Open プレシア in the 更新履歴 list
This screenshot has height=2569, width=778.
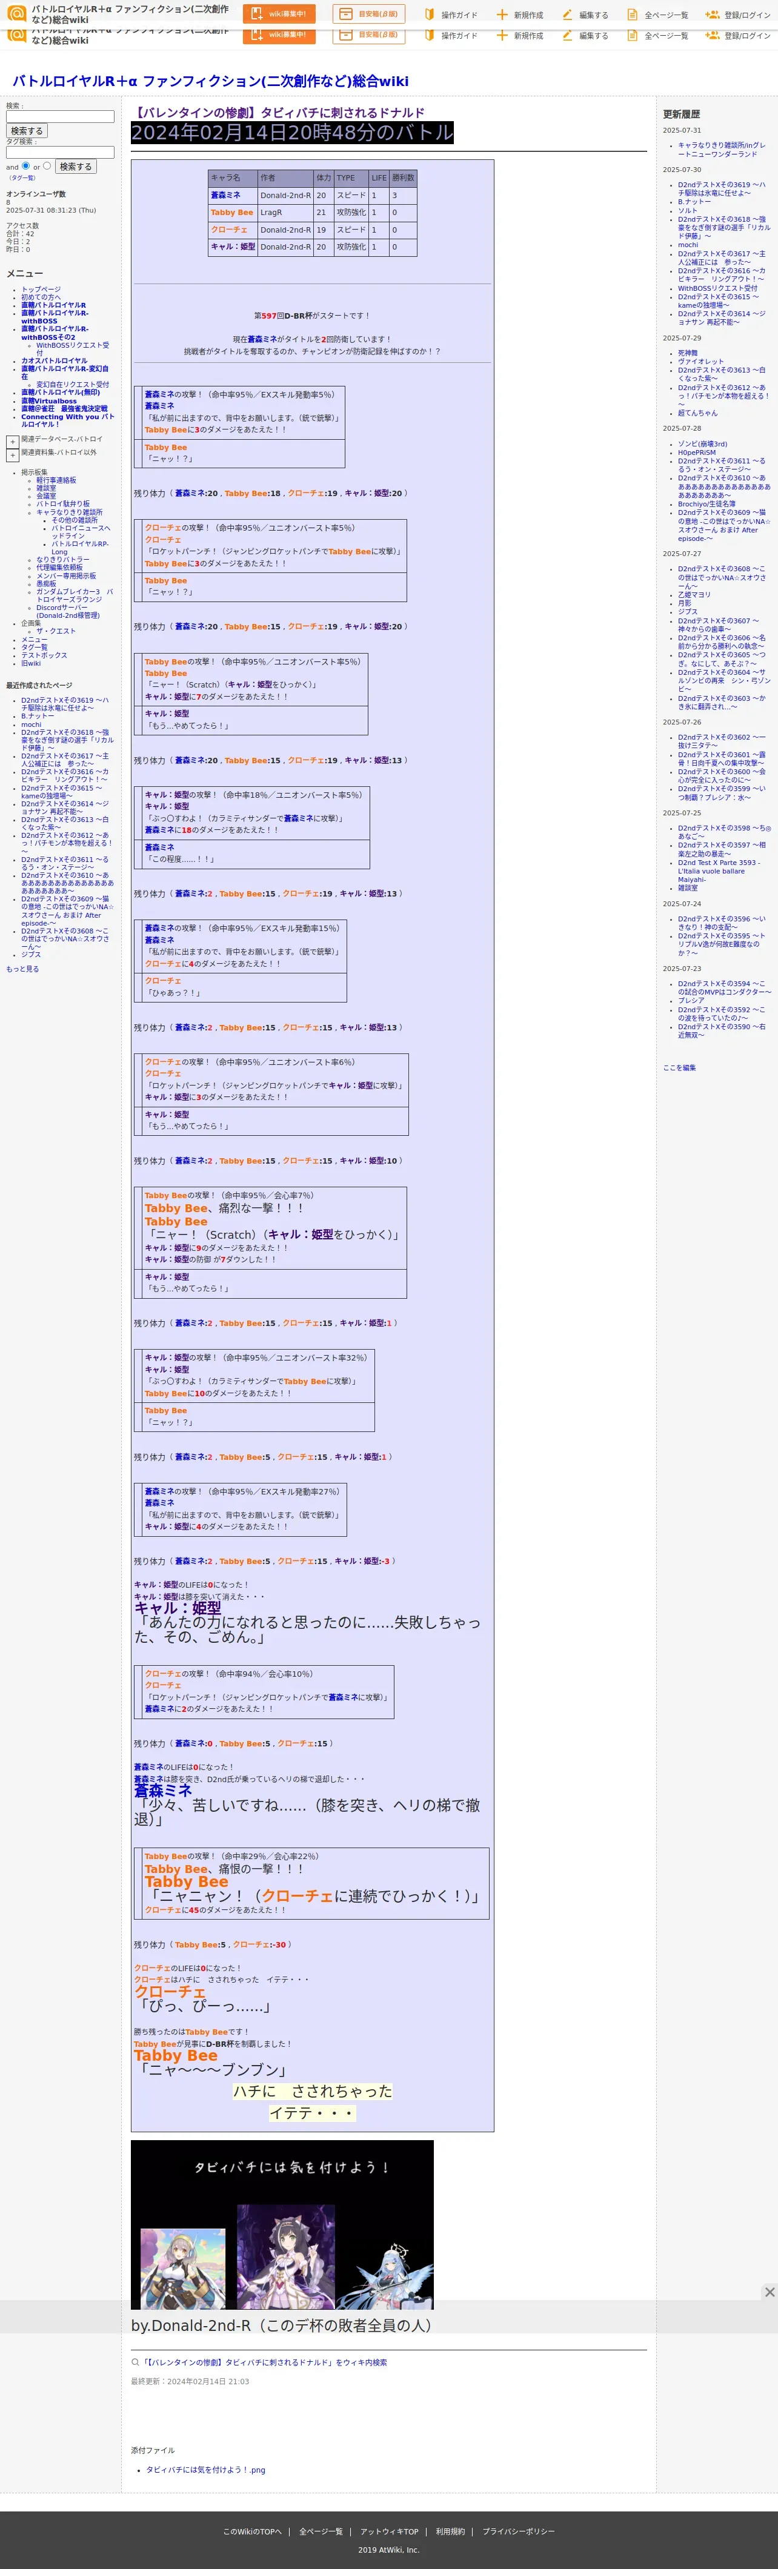(691, 1000)
